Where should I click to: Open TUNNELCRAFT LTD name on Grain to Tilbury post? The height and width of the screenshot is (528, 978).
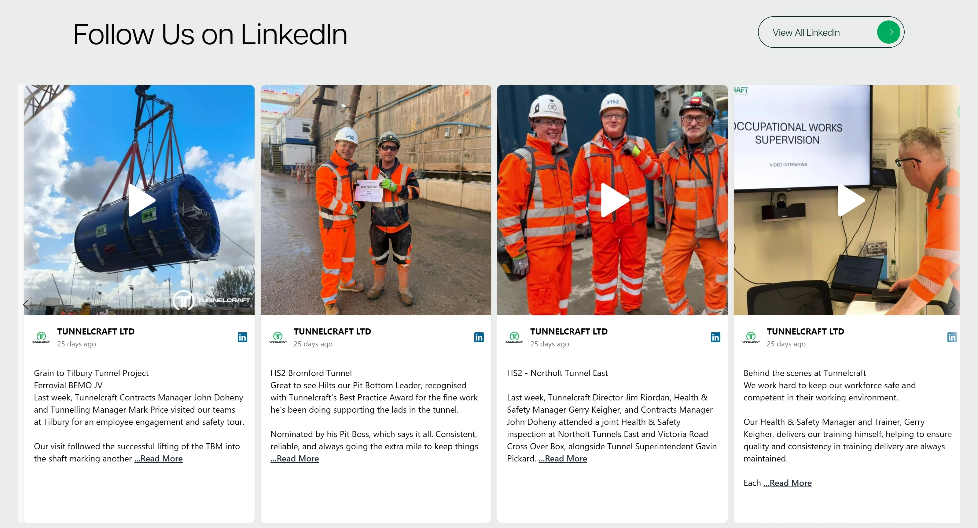click(x=96, y=331)
